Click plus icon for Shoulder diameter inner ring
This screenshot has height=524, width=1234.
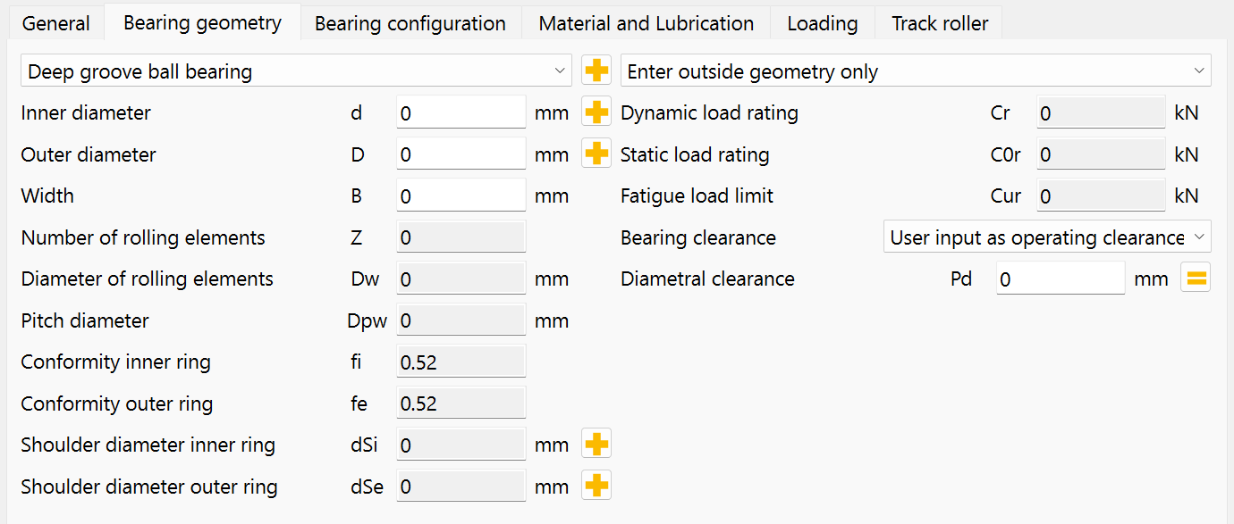point(596,444)
